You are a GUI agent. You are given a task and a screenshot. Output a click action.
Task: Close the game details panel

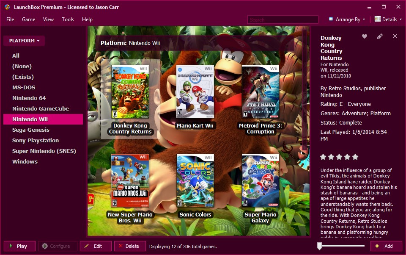(395, 36)
